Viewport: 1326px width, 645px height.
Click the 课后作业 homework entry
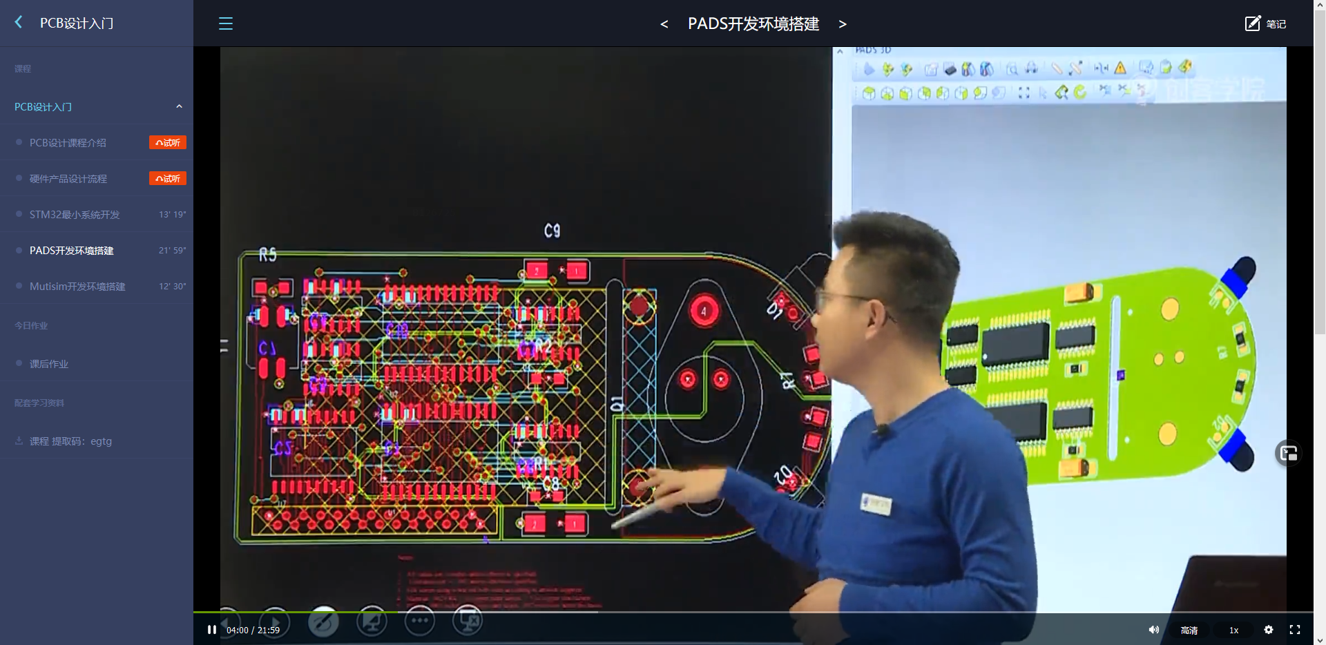click(51, 363)
